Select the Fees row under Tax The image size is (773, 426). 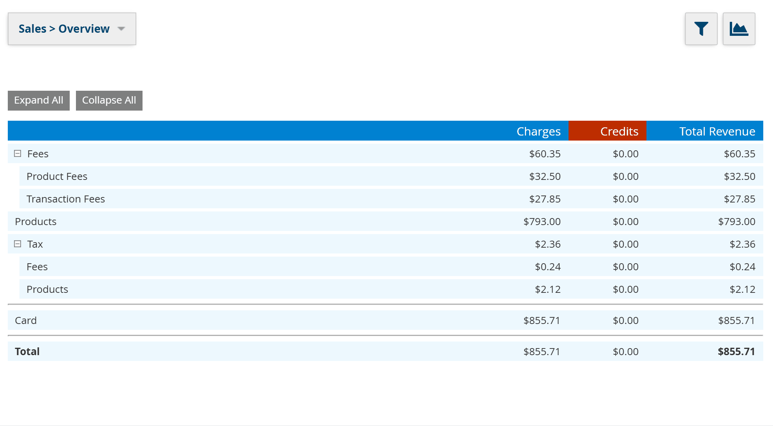point(37,267)
